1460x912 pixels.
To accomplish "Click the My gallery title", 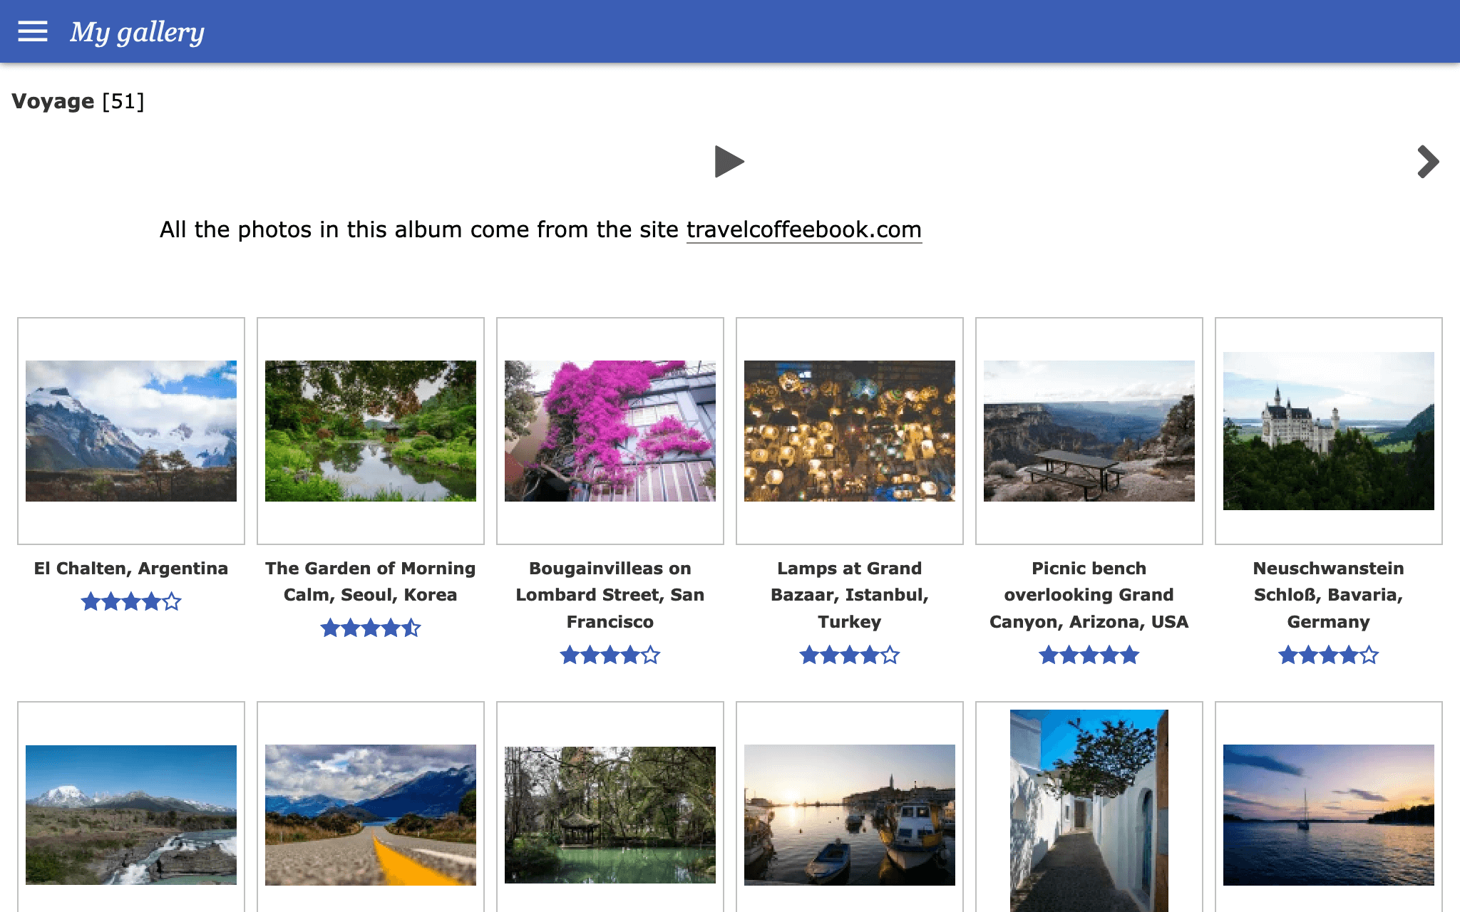I will point(137,32).
